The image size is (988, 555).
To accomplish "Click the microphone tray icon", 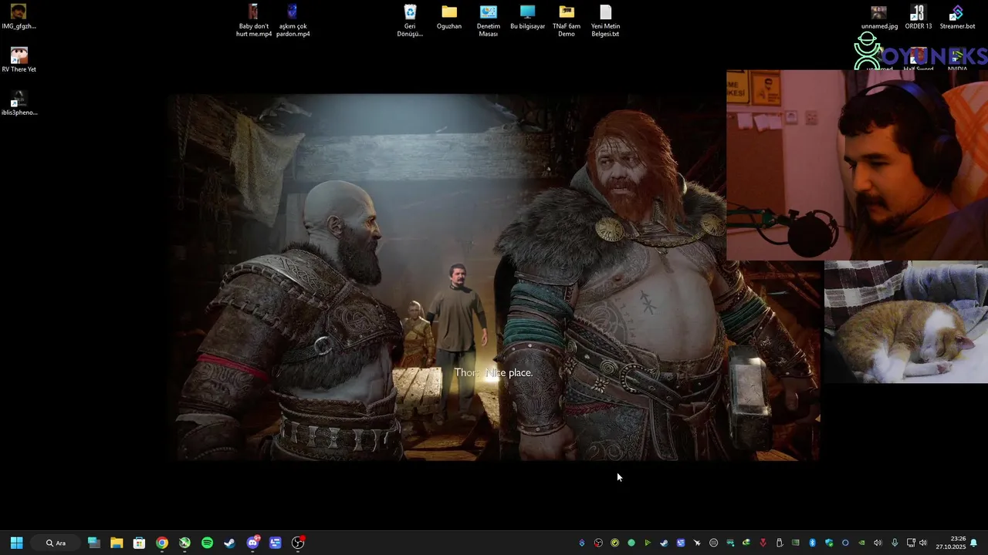I will click(895, 543).
